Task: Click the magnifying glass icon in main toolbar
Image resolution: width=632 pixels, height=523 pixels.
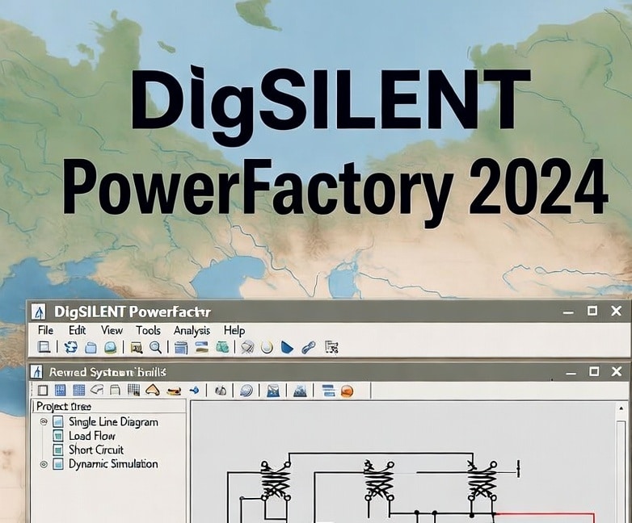Action: pyautogui.click(x=155, y=348)
